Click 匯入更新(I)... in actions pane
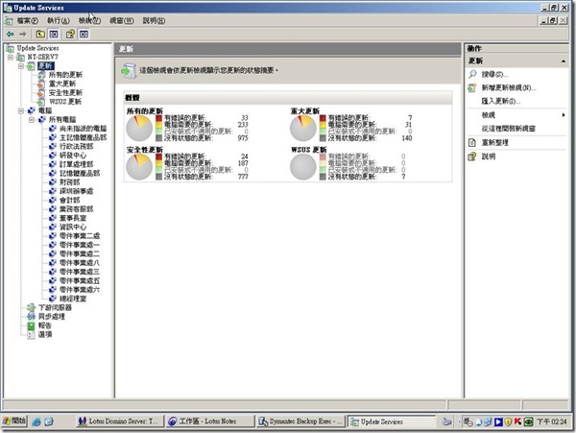The height and width of the screenshot is (433, 576). click(x=501, y=101)
